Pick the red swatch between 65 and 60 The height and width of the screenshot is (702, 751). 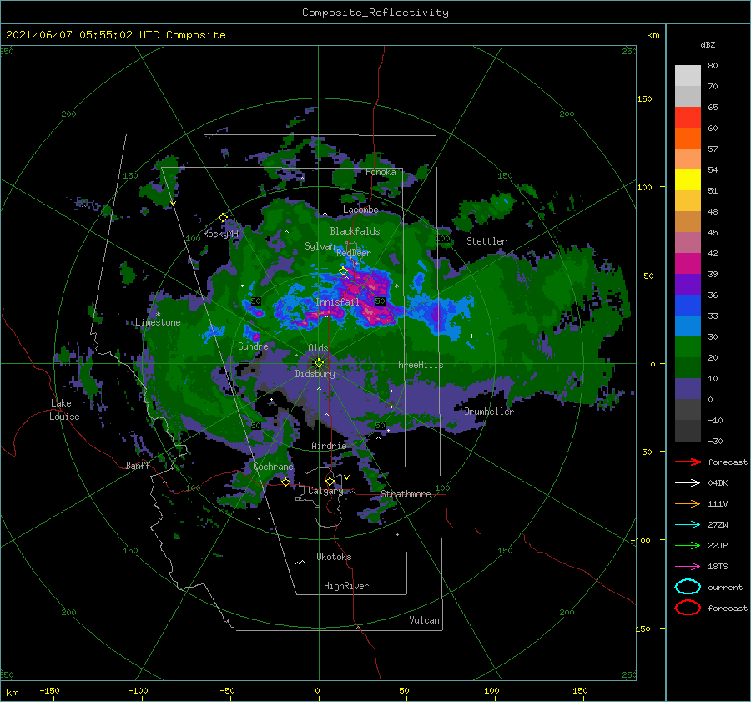pos(688,118)
